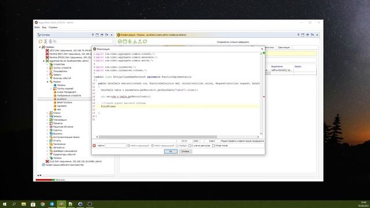Collapse the AggreGate Server localhost node
This screenshot has width=370, height=208.
[44, 61]
